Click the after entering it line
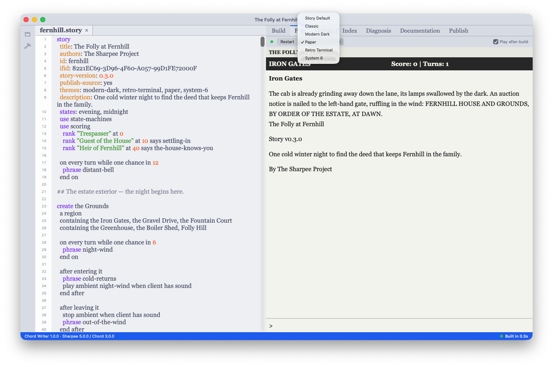The height and width of the screenshot is (367, 553). pos(81,271)
